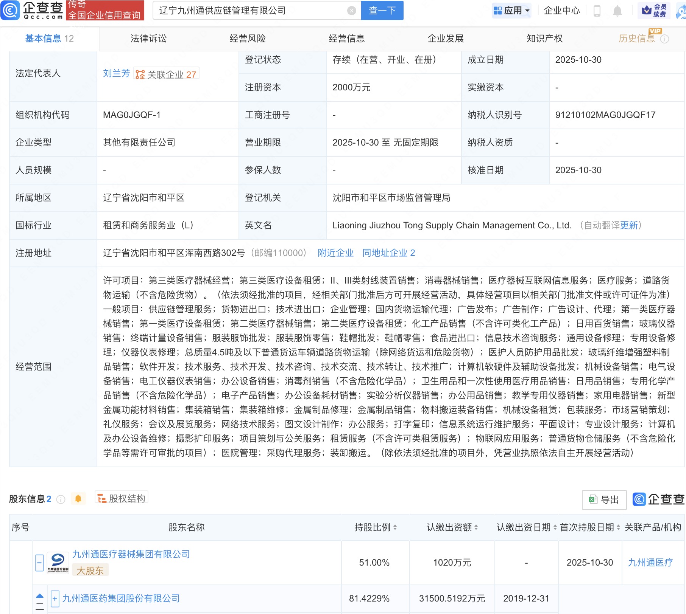Screen dimensions: 686x614
Task: Click info icon beside 历史信息 tab
Action: 664,39
